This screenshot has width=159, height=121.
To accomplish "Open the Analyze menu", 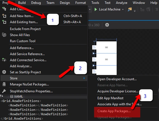I will point(121,3).
